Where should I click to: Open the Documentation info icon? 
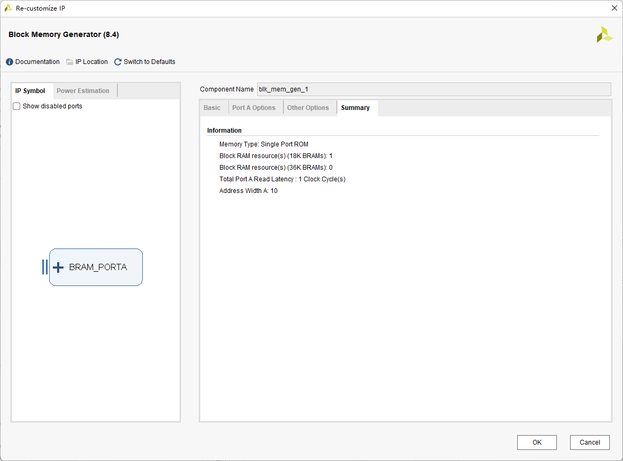(10, 62)
